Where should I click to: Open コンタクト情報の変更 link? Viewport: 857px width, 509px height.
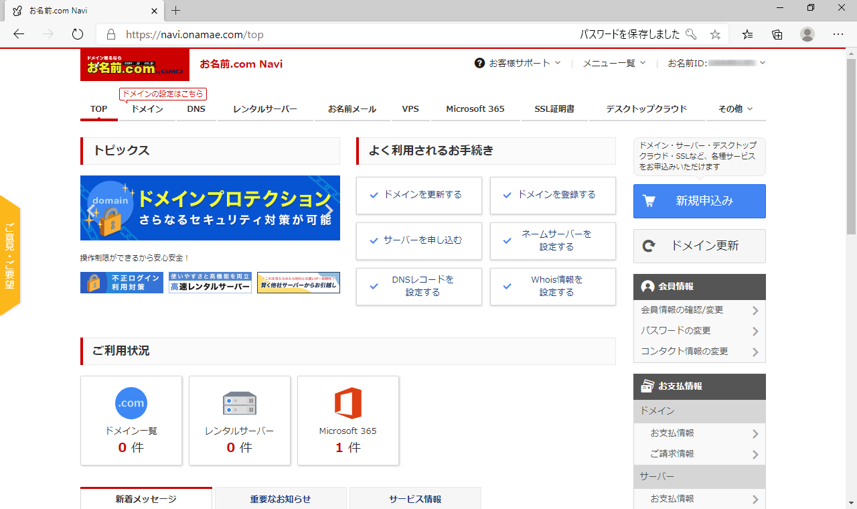[x=700, y=352]
